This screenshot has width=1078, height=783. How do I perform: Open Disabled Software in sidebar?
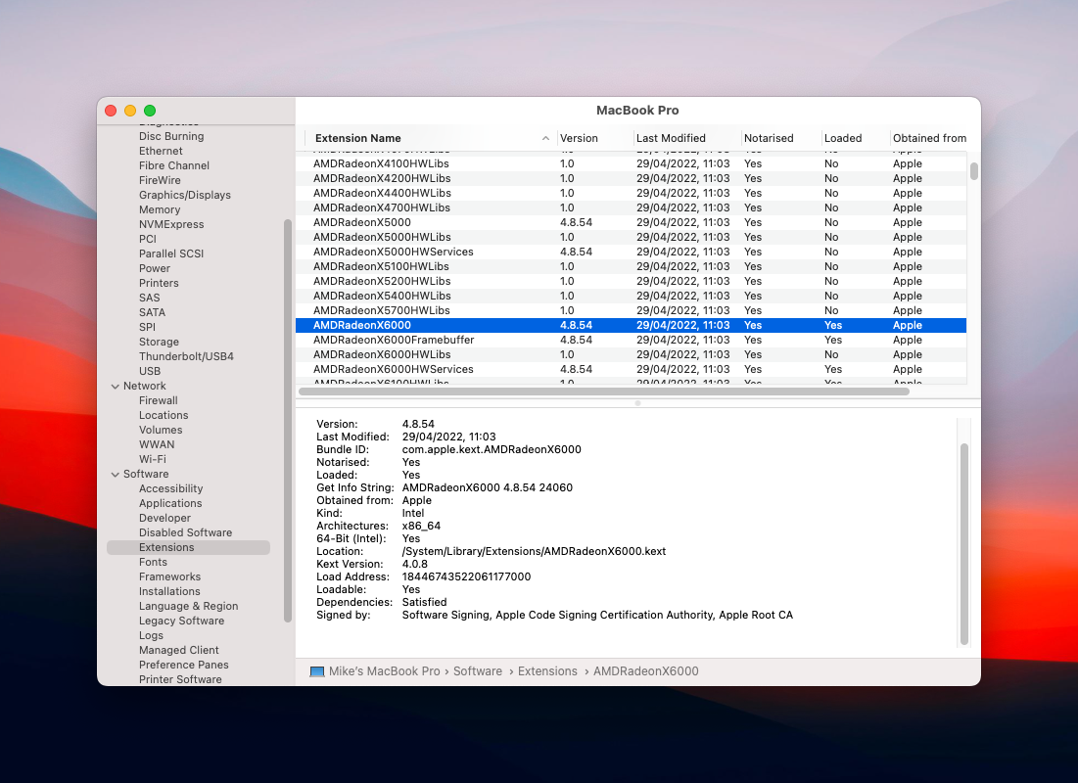186,532
